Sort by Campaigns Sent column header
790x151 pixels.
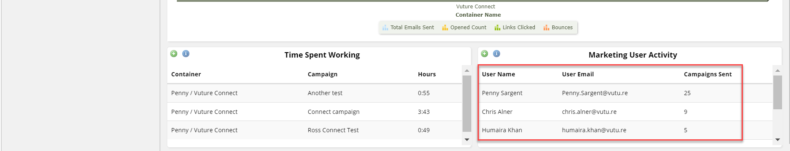click(708, 74)
